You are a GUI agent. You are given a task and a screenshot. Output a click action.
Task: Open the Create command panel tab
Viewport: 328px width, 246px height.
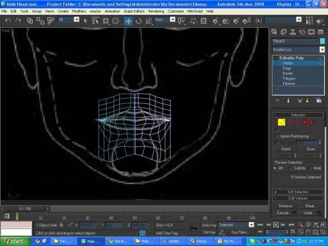(x=274, y=32)
